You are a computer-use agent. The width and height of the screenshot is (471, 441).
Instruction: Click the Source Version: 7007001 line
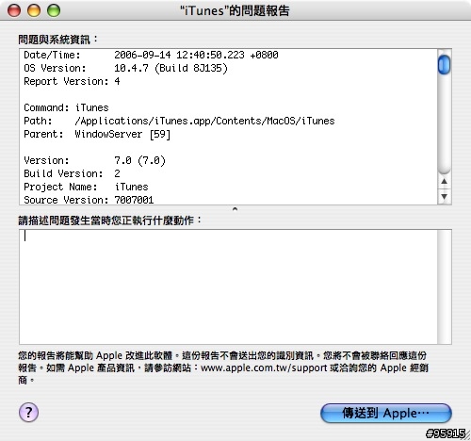(x=89, y=200)
